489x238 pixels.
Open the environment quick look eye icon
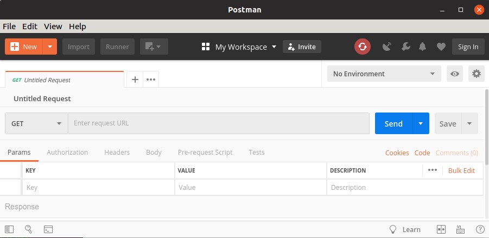[455, 74]
